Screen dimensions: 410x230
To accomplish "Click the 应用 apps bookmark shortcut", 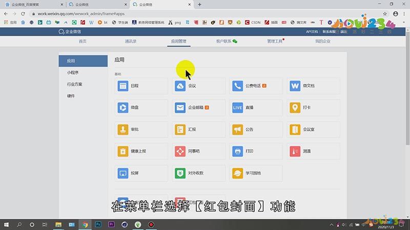I will click(10, 22).
